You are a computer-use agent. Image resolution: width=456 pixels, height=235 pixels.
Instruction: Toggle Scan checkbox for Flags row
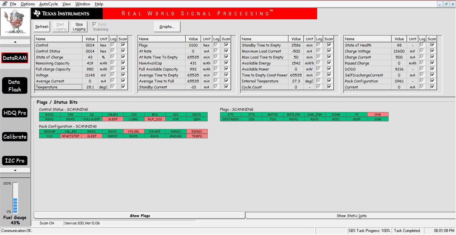226,45
